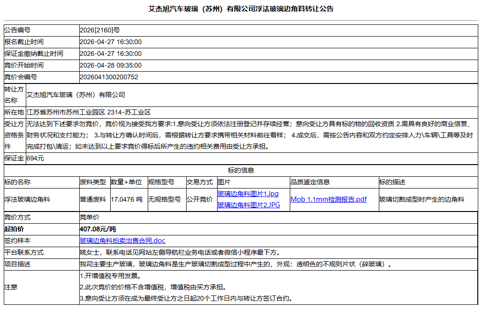Click the 竞价方式 label
The image size is (482, 325).
(17, 218)
